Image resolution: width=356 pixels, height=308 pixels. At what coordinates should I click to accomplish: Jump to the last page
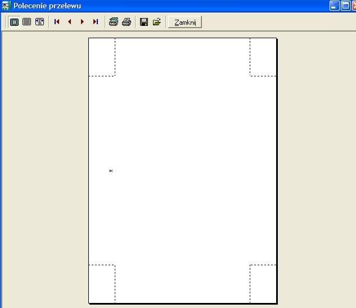click(x=96, y=22)
